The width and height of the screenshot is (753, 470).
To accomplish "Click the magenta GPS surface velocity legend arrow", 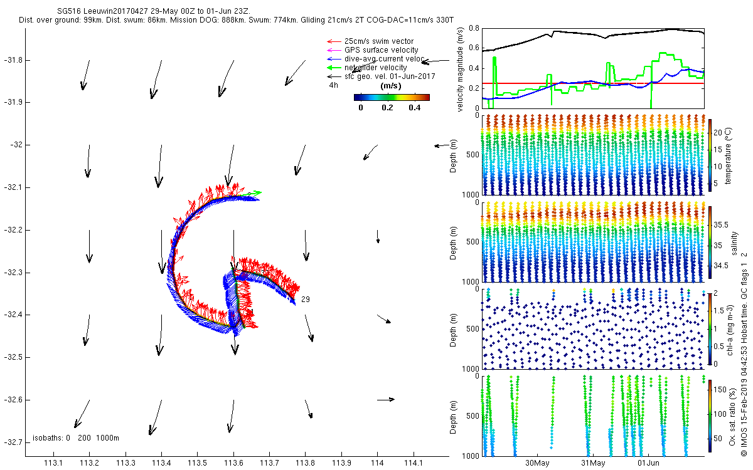I will [333, 50].
